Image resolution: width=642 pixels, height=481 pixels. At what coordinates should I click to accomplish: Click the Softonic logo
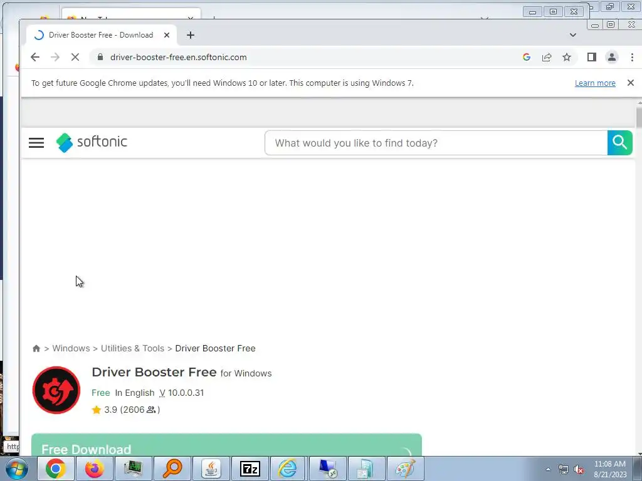(x=92, y=142)
